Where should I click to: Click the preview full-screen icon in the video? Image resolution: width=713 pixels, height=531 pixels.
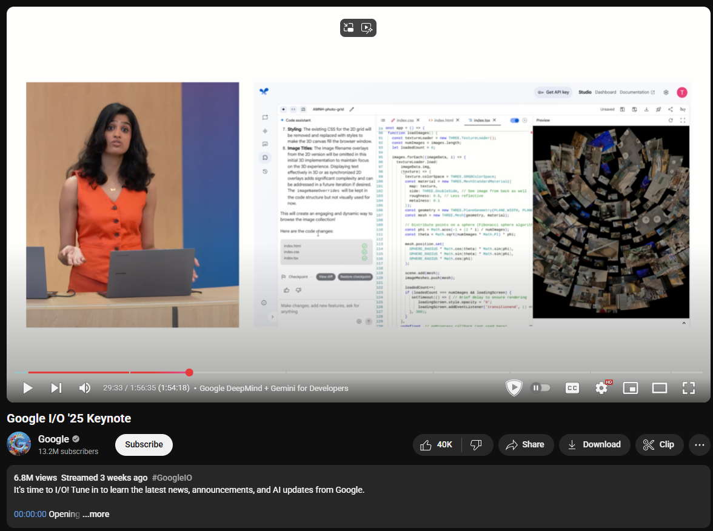682,121
